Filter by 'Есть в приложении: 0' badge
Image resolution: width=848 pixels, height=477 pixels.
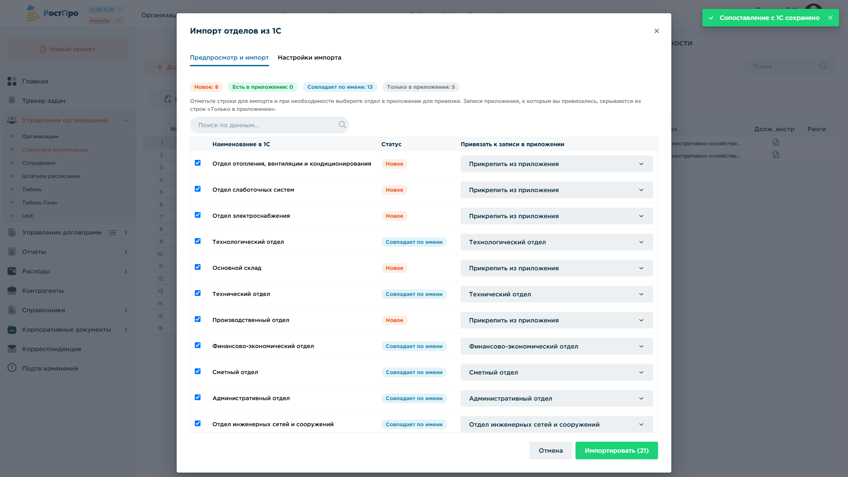263,87
